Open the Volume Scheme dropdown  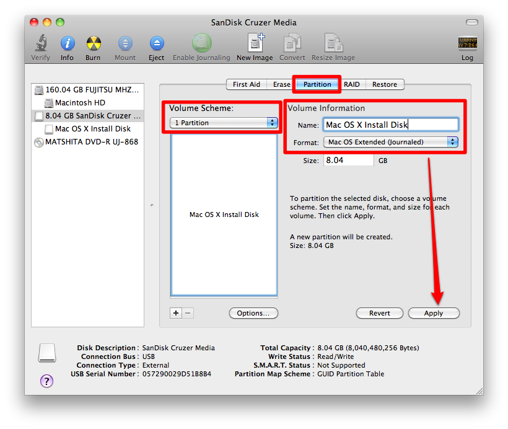pyautogui.click(x=224, y=123)
